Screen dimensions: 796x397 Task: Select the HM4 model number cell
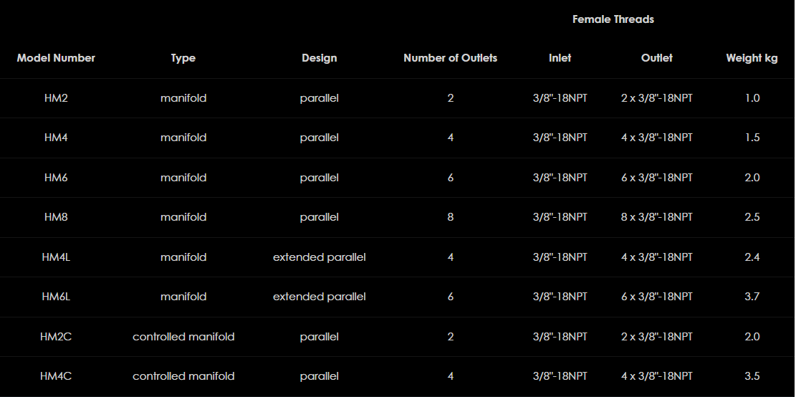click(x=56, y=138)
